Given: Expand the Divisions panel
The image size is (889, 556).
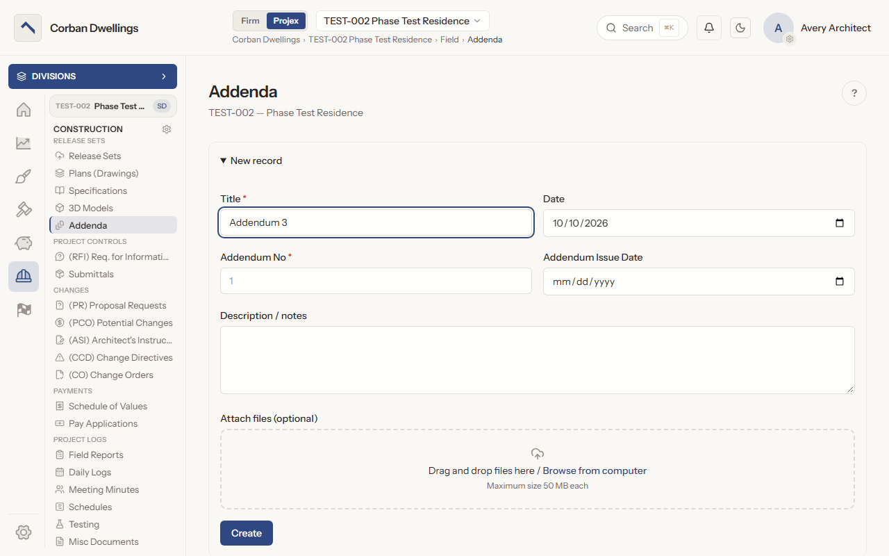Looking at the screenshot, I should click(92, 76).
